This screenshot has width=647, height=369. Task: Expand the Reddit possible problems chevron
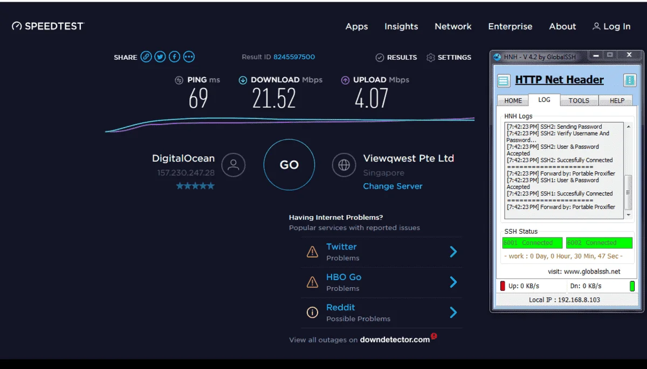point(453,312)
